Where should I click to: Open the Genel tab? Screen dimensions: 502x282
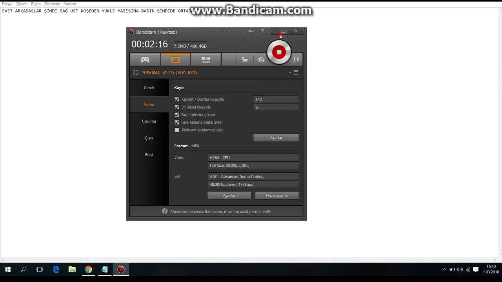tap(149, 88)
